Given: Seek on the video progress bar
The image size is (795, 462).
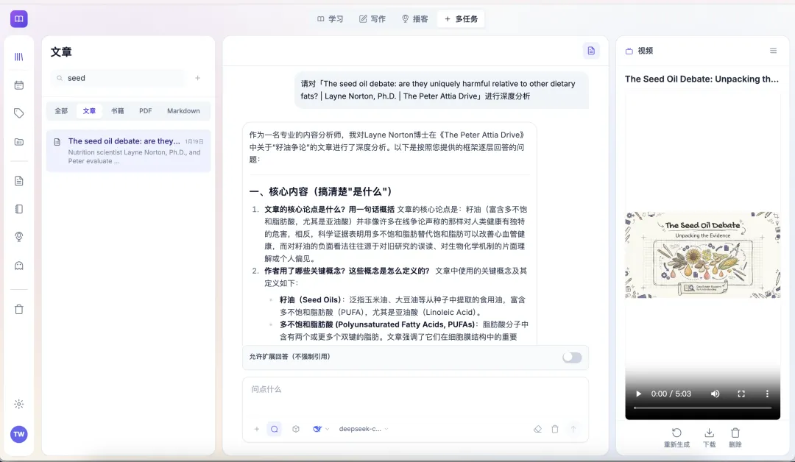Looking at the screenshot, I should pos(703,408).
